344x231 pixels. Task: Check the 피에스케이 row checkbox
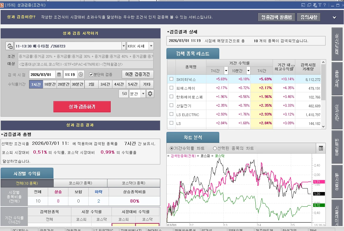tap(171, 88)
